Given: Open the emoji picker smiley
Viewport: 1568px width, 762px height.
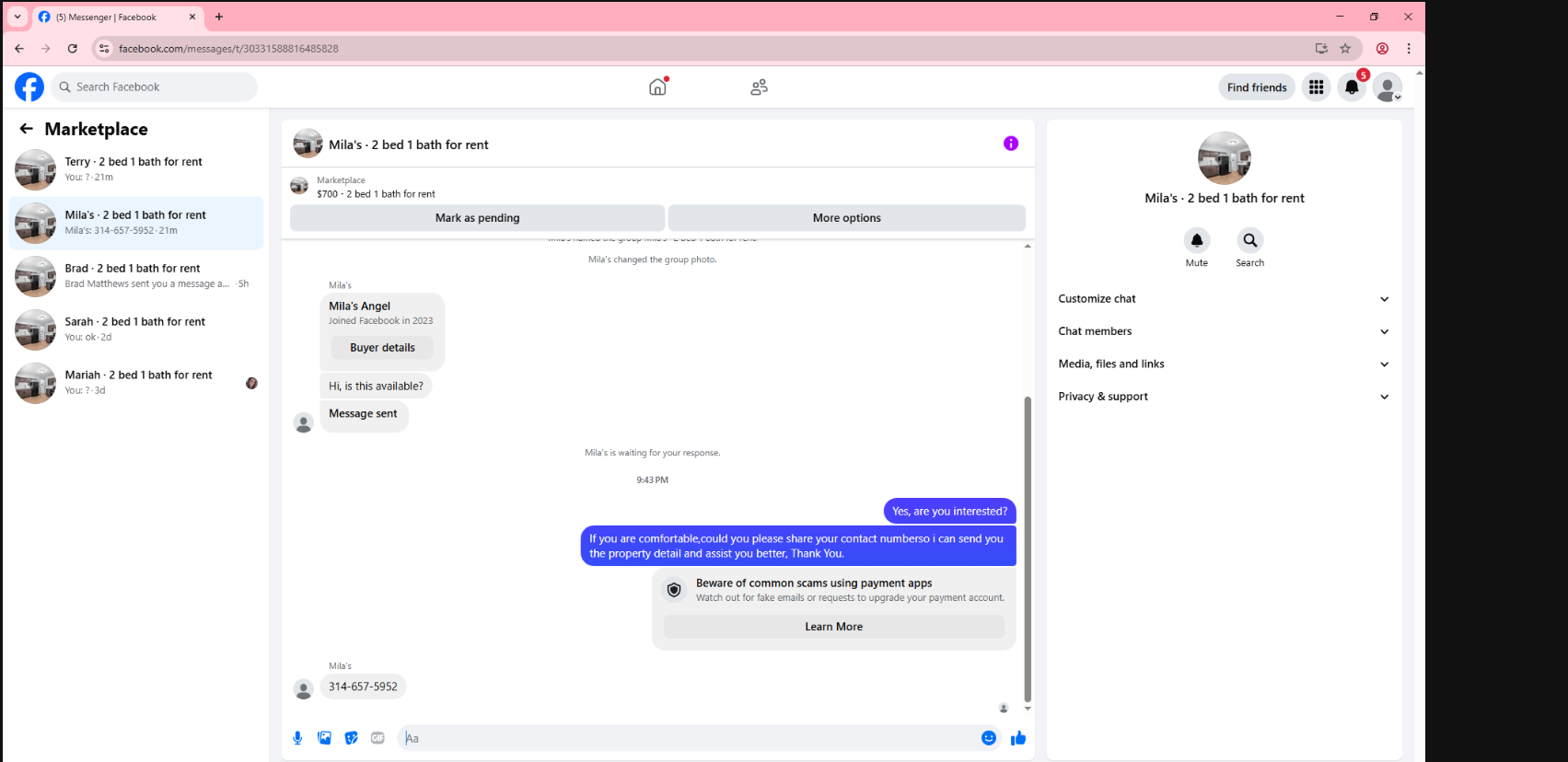Looking at the screenshot, I should (x=989, y=738).
